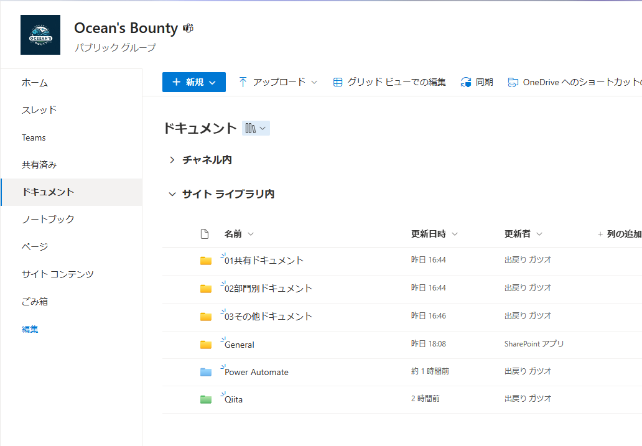This screenshot has height=446, width=642.
Task: Click the grid view edit icon
Action: pos(338,82)
